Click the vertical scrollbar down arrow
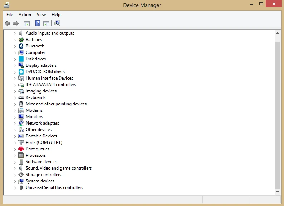 278,191
